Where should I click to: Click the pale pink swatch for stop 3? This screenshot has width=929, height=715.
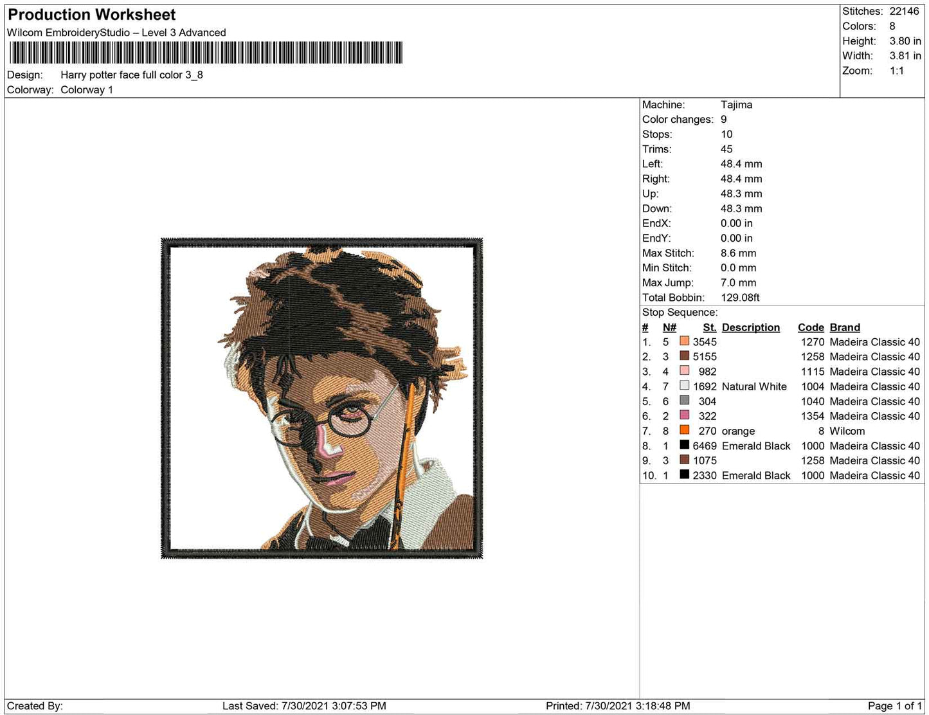tap(685, 372)
